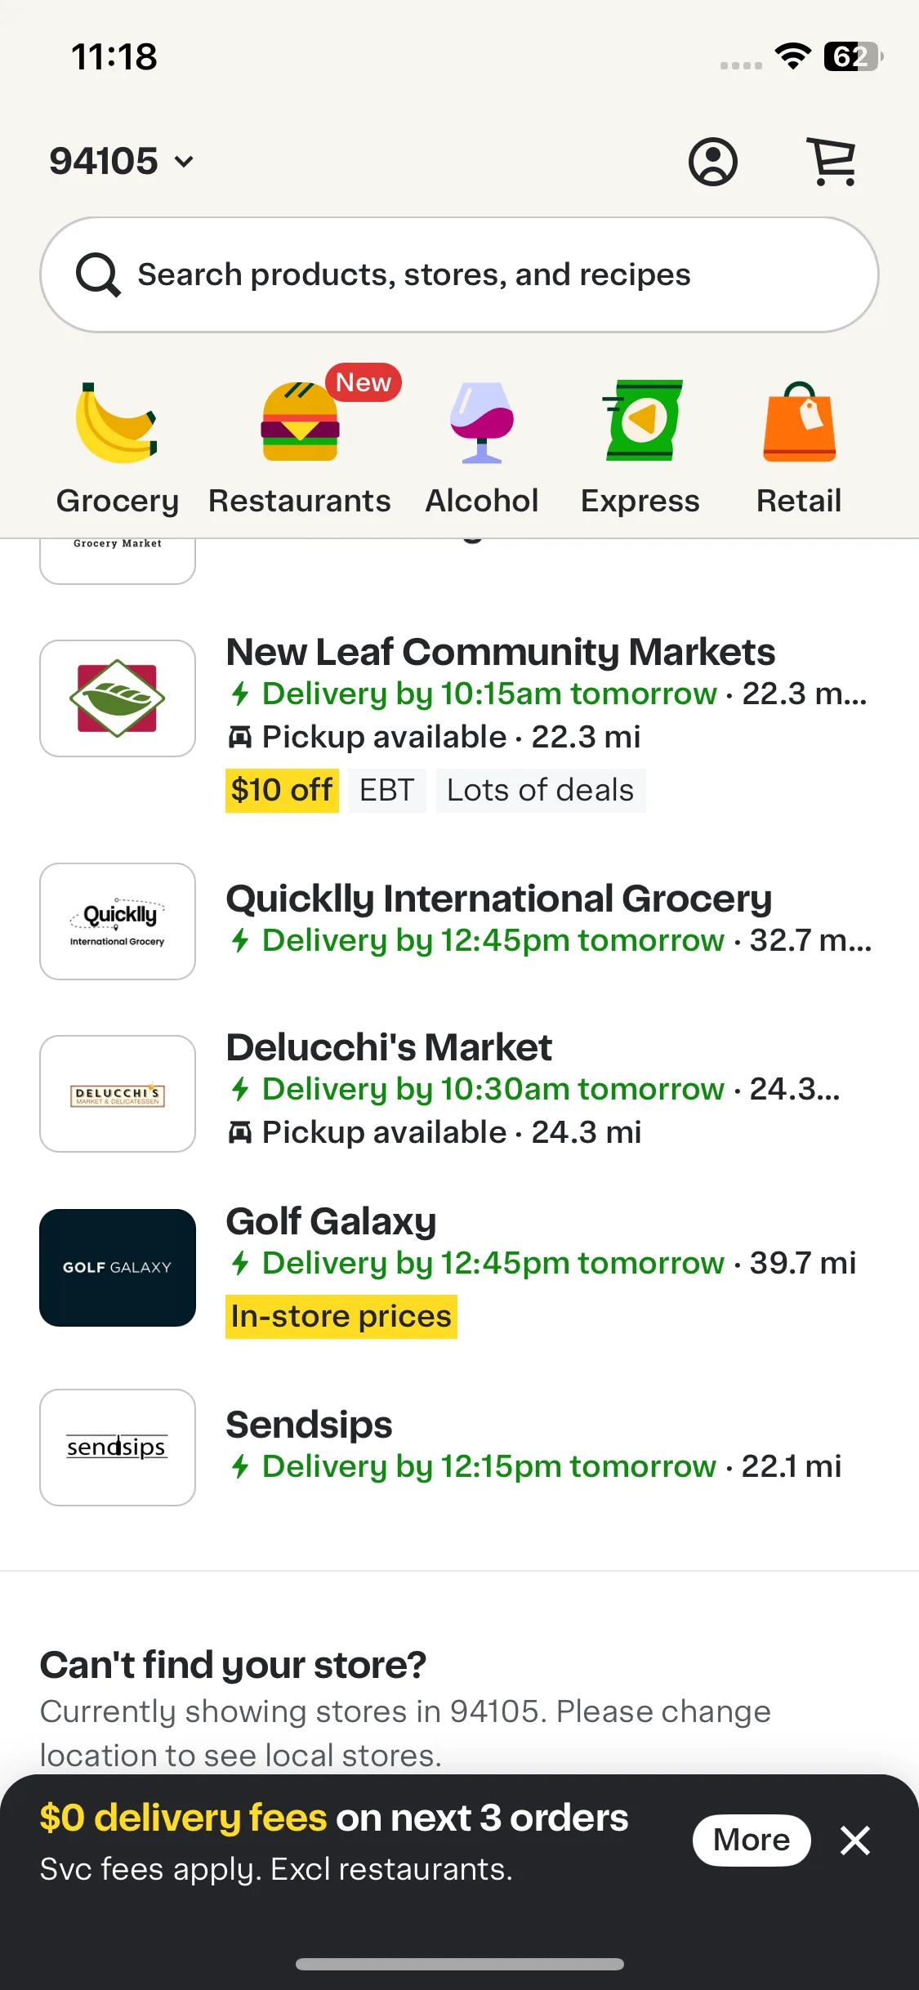Image resolution: width=919 pixels, height=1990 pixels.
Task: Dismiss the $0 delivery fees banner
Action: point(855,1841)
